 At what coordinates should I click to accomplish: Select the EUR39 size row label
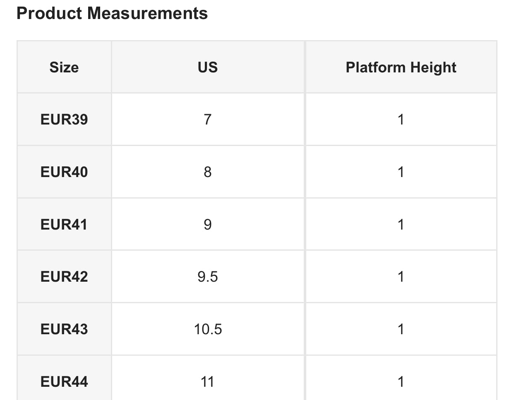coord(64,120)
